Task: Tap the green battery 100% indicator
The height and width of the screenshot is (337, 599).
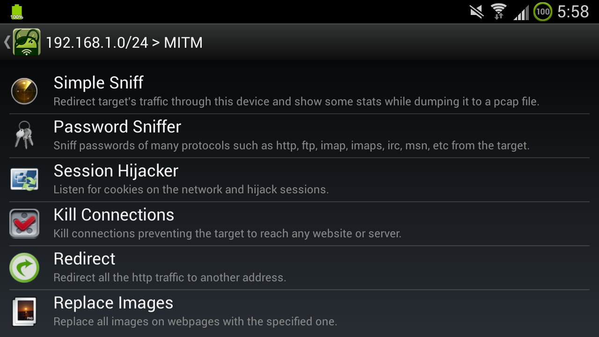Action: pos(17,12)
